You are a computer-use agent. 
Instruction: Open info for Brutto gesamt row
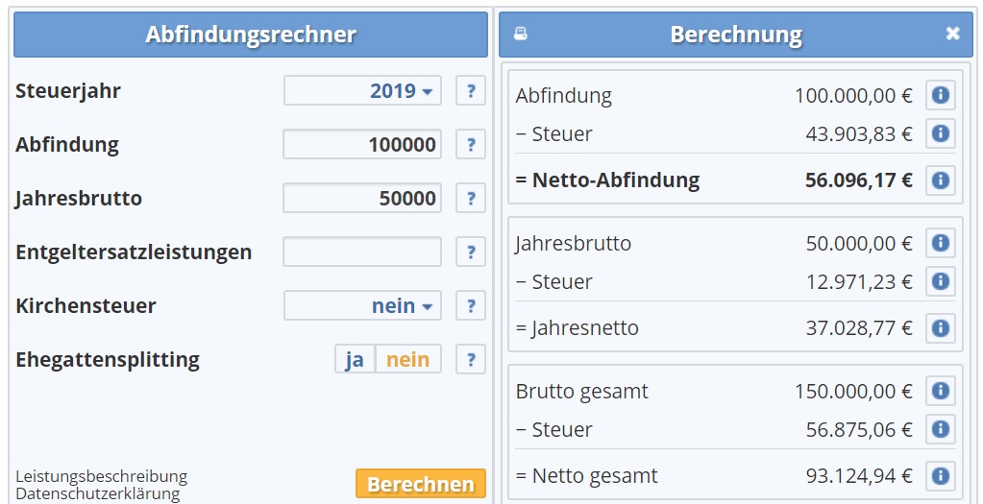[x=941, y=392]
